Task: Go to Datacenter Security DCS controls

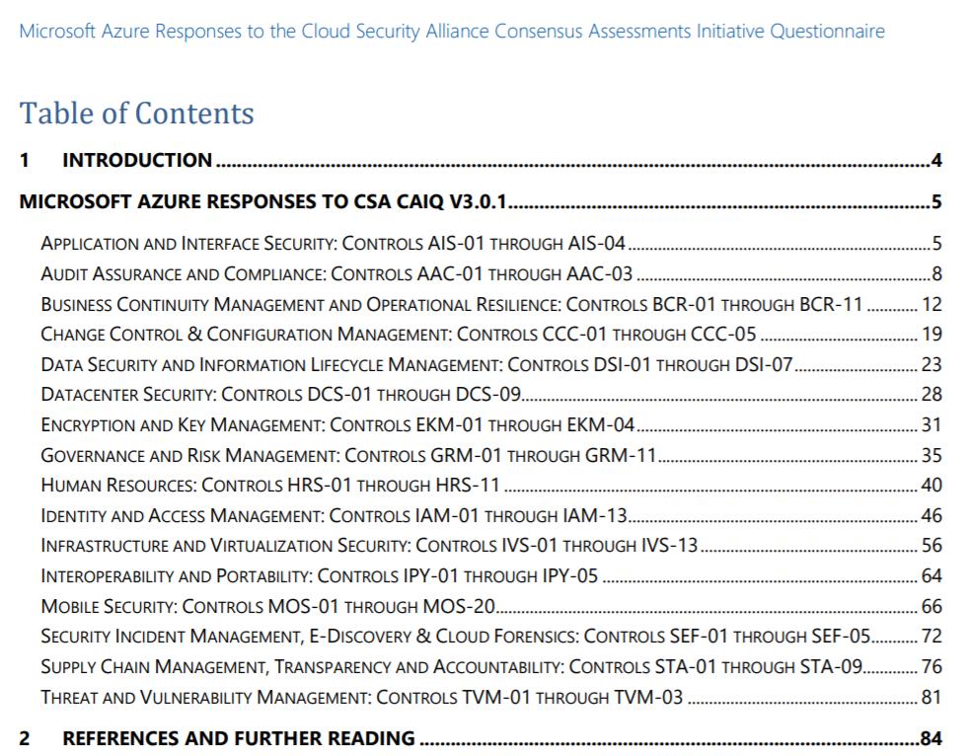Action: point(491,395)
